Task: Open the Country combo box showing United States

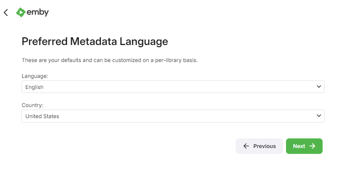Action: [173, 116]
